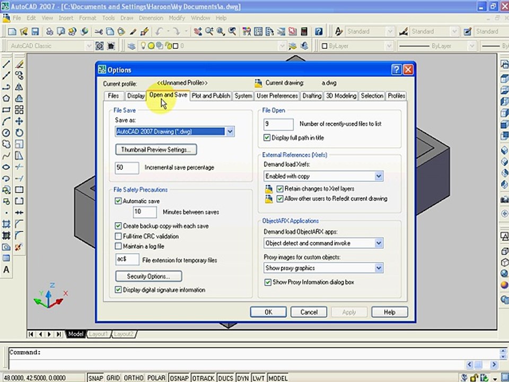Toggle Retain changes to Xref layers
509x382 pixels.
[x=280, y=189]
